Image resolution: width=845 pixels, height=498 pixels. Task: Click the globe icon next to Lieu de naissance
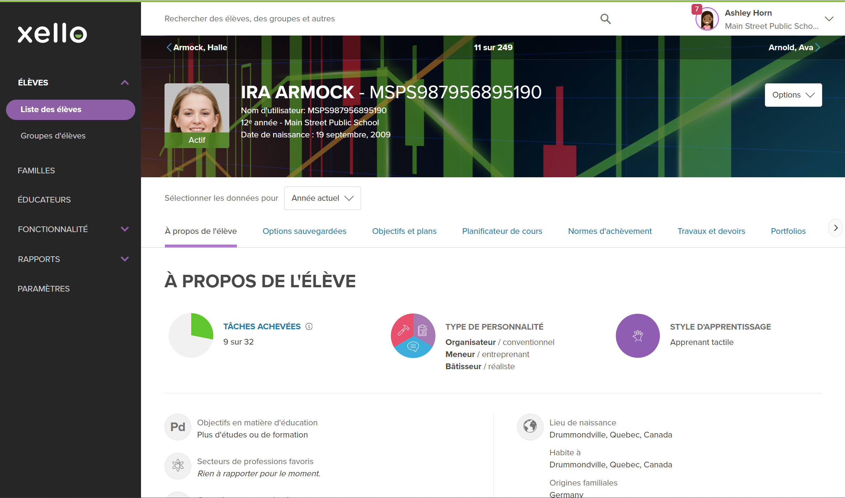tap(530, 427)
